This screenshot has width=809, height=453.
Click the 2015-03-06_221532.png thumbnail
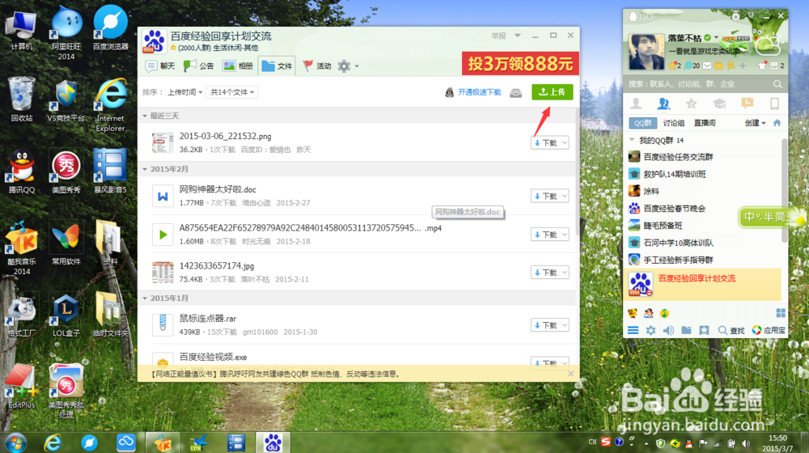point(163,143)
